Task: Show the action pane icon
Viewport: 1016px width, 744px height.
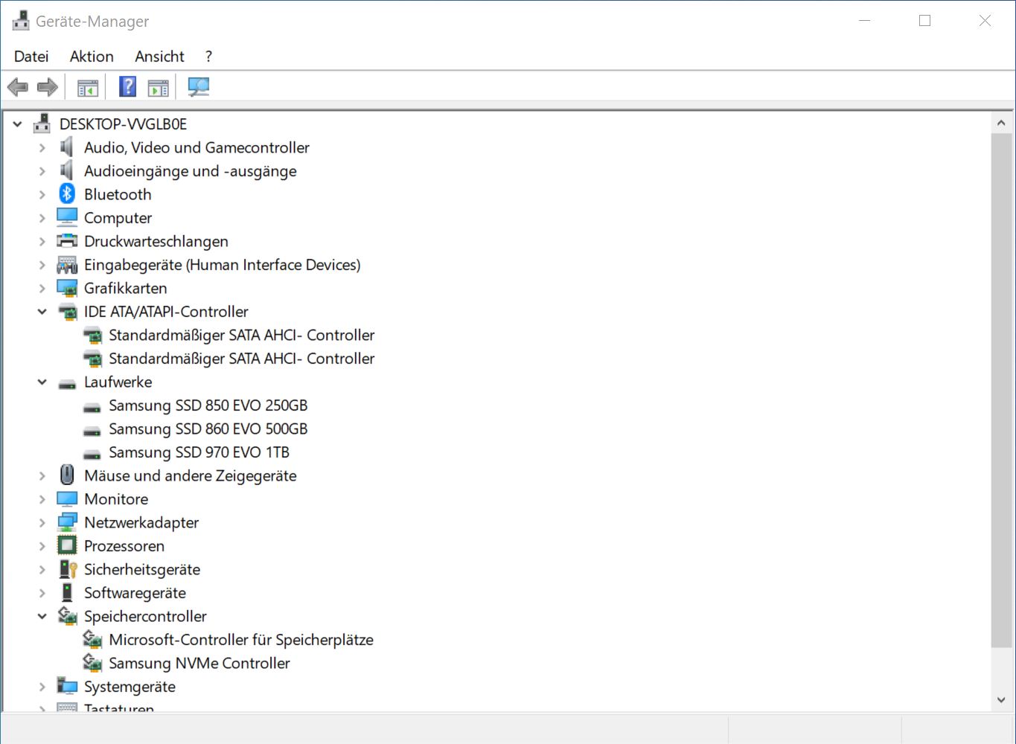Action: point(157,87)
